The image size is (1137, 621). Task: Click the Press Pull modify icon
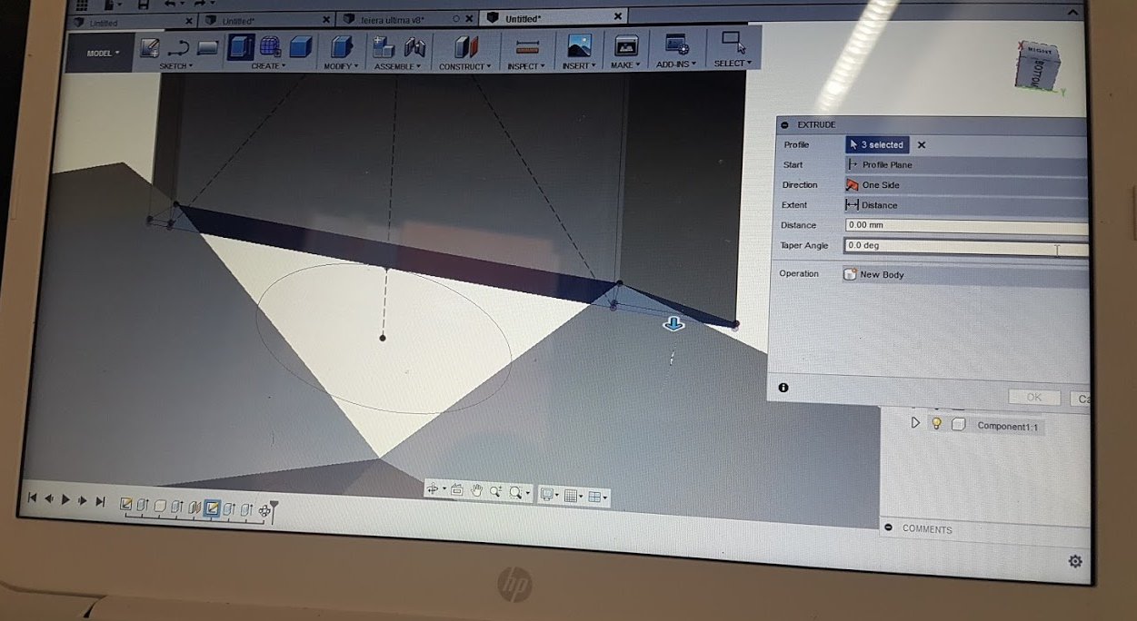pos(341,47)
